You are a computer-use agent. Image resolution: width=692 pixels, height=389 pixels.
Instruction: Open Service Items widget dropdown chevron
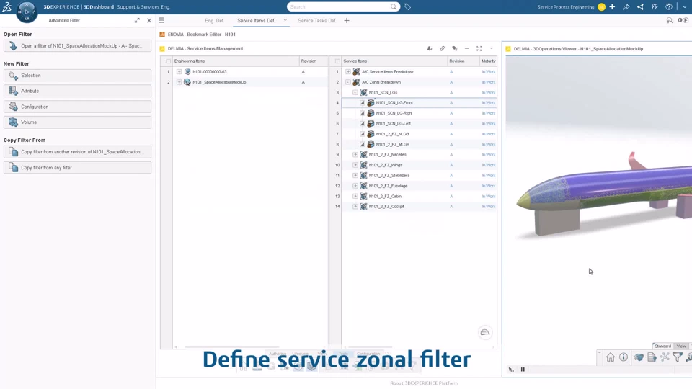click(491, 48)
